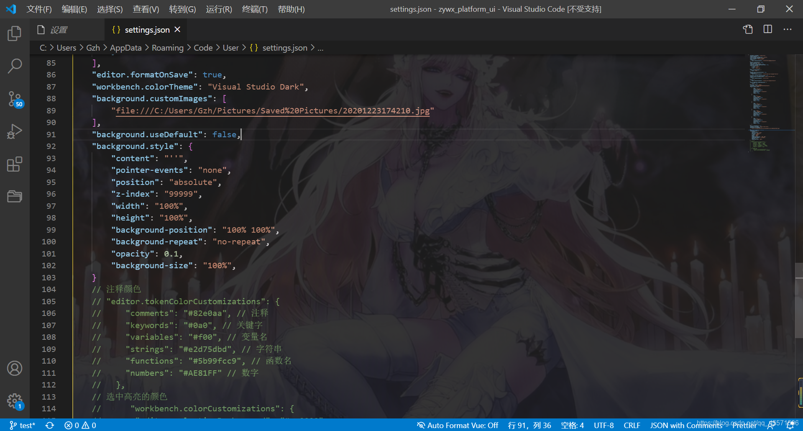The image size is (803, 431).
Task: Click line number 92 in the gutter
Action: (51, 146)
